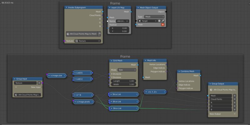Adjust Position Y value 0.00
The width and height of the screenshot is (250, 125).
[x=119, y=31]
